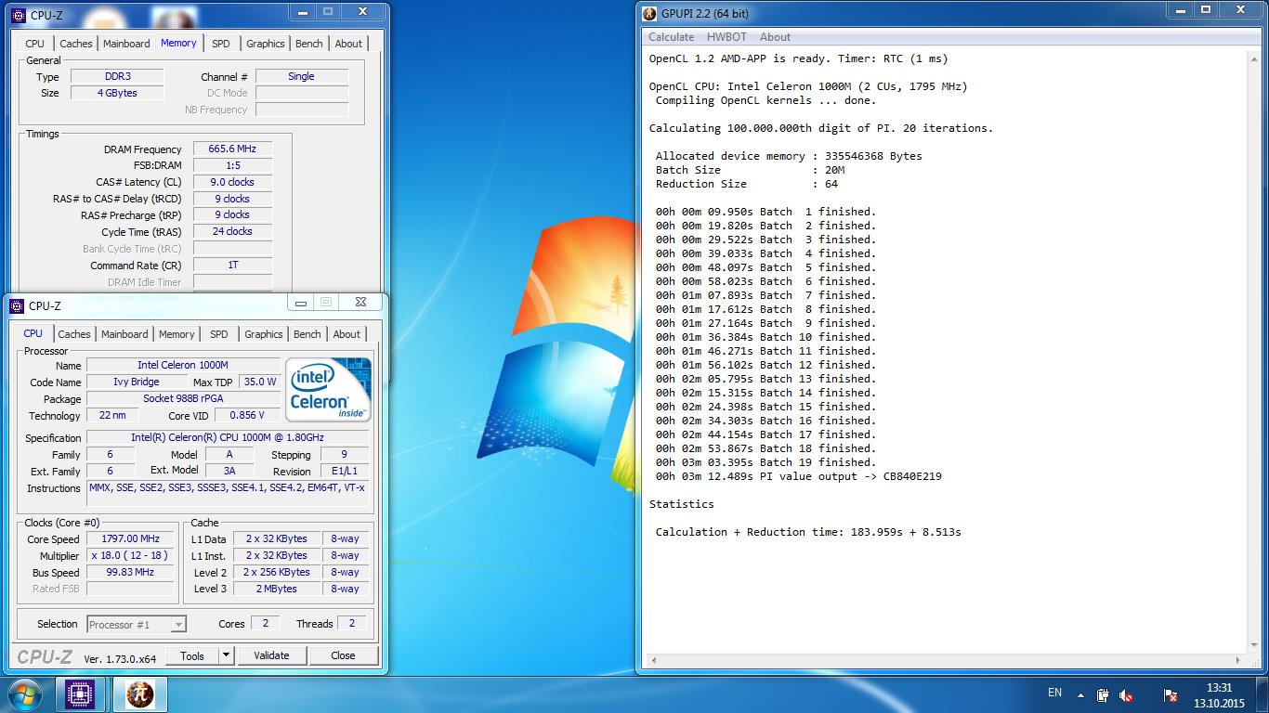Select SPD tab in back CPU-Z window
The width and height of the screenshot is (1269, 713).
[221, 44]
